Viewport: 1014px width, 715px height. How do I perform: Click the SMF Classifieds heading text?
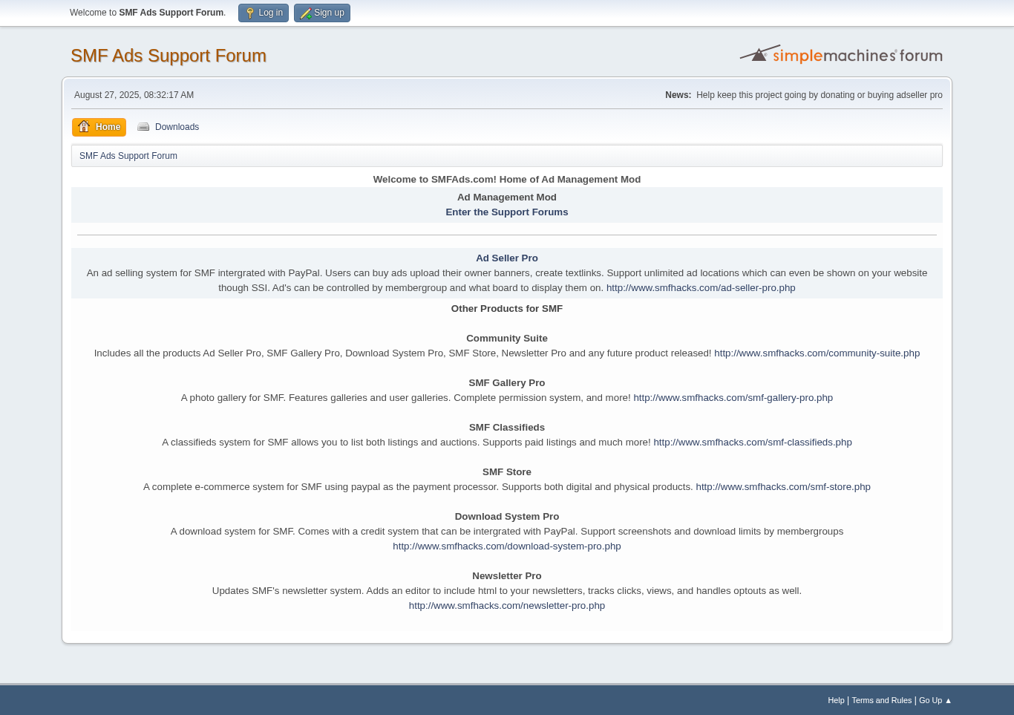click(507, 428)
